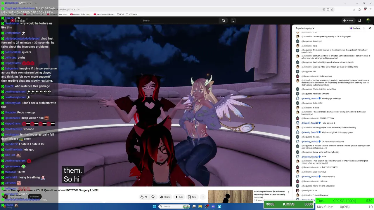Open the blue round app icon on the taskbar
The width and height of the screenshot is (374, 210).
(219, 206)
